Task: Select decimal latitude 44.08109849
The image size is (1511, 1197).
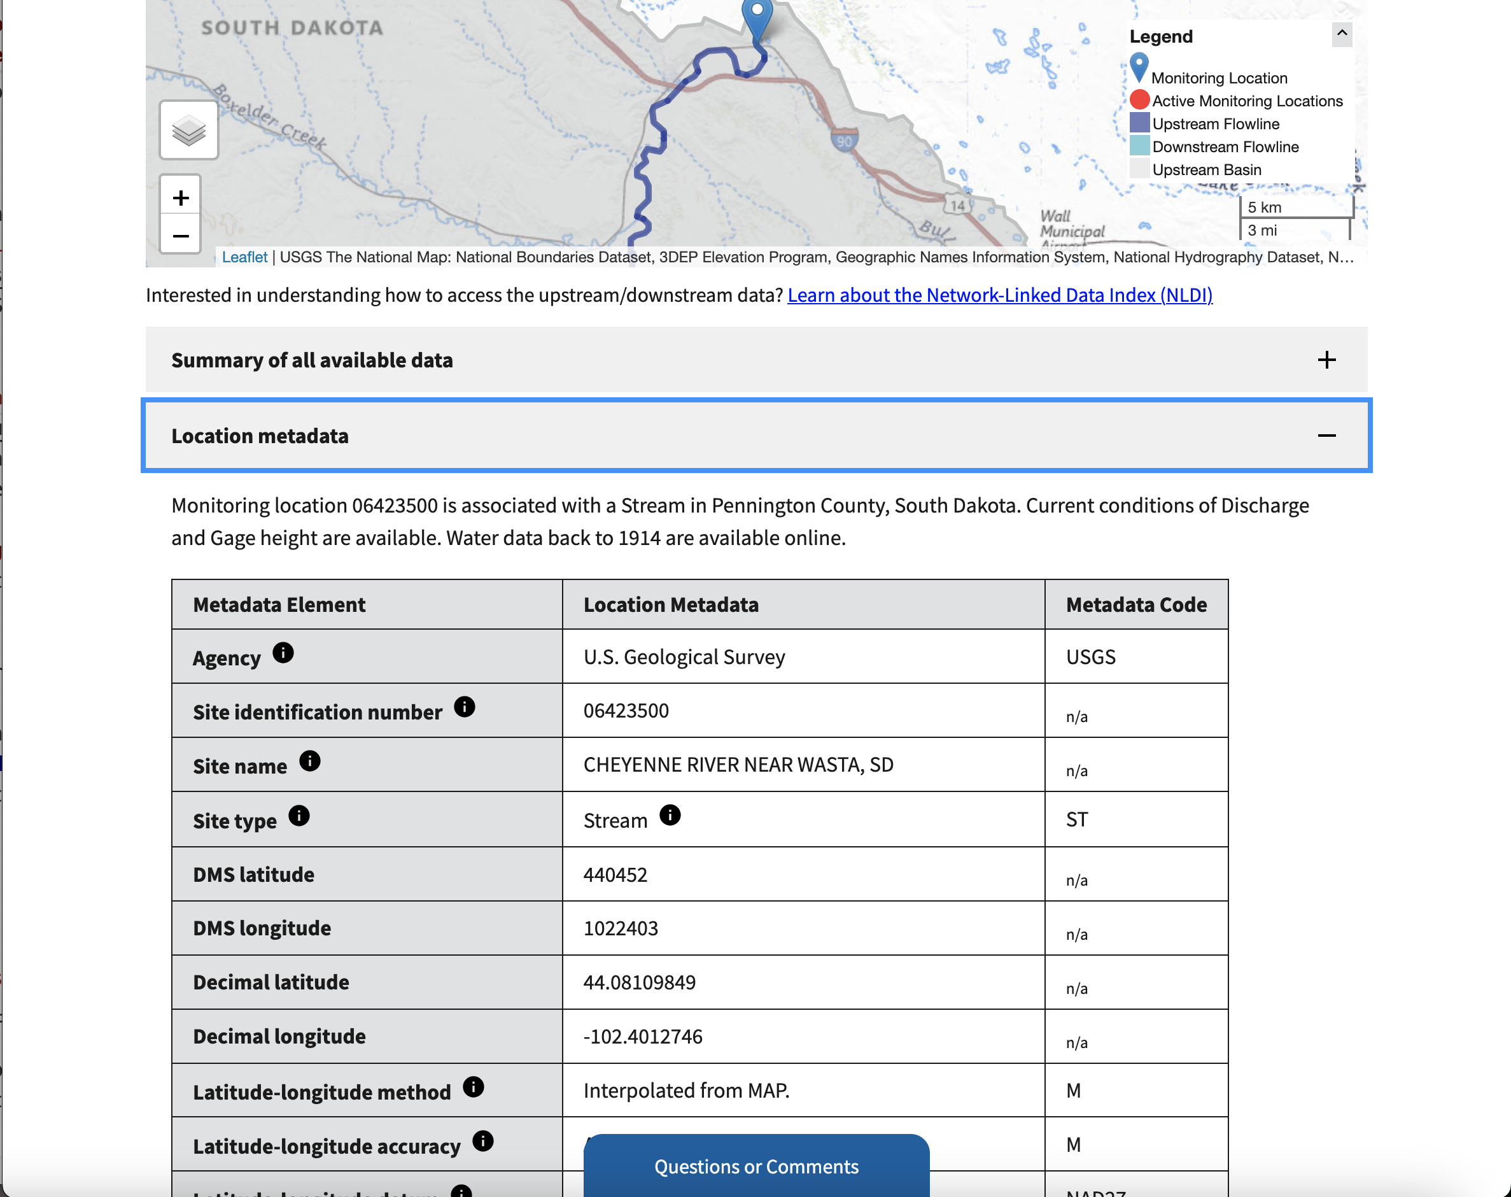Action: pyautogui.click(x=640, y=982)
